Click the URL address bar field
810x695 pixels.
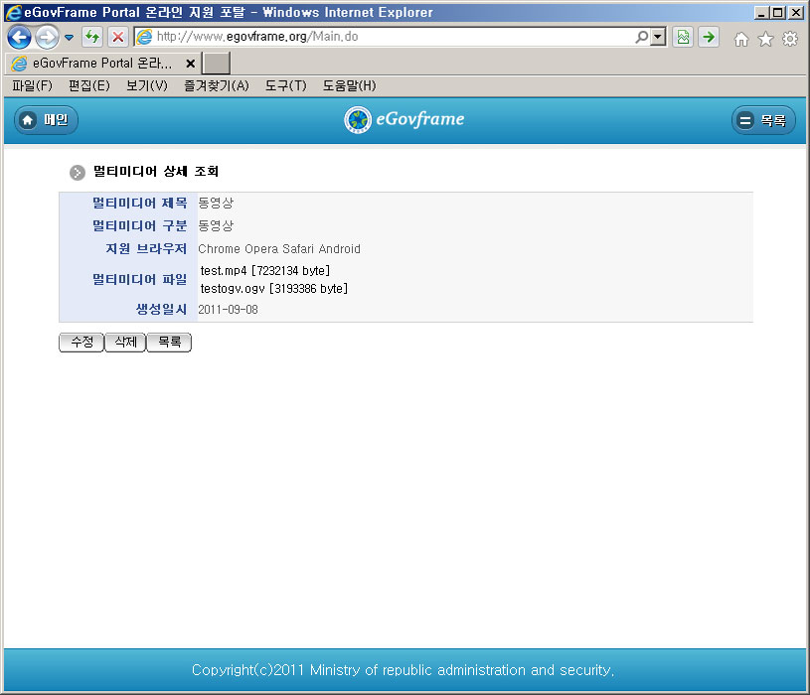(388, 37)
